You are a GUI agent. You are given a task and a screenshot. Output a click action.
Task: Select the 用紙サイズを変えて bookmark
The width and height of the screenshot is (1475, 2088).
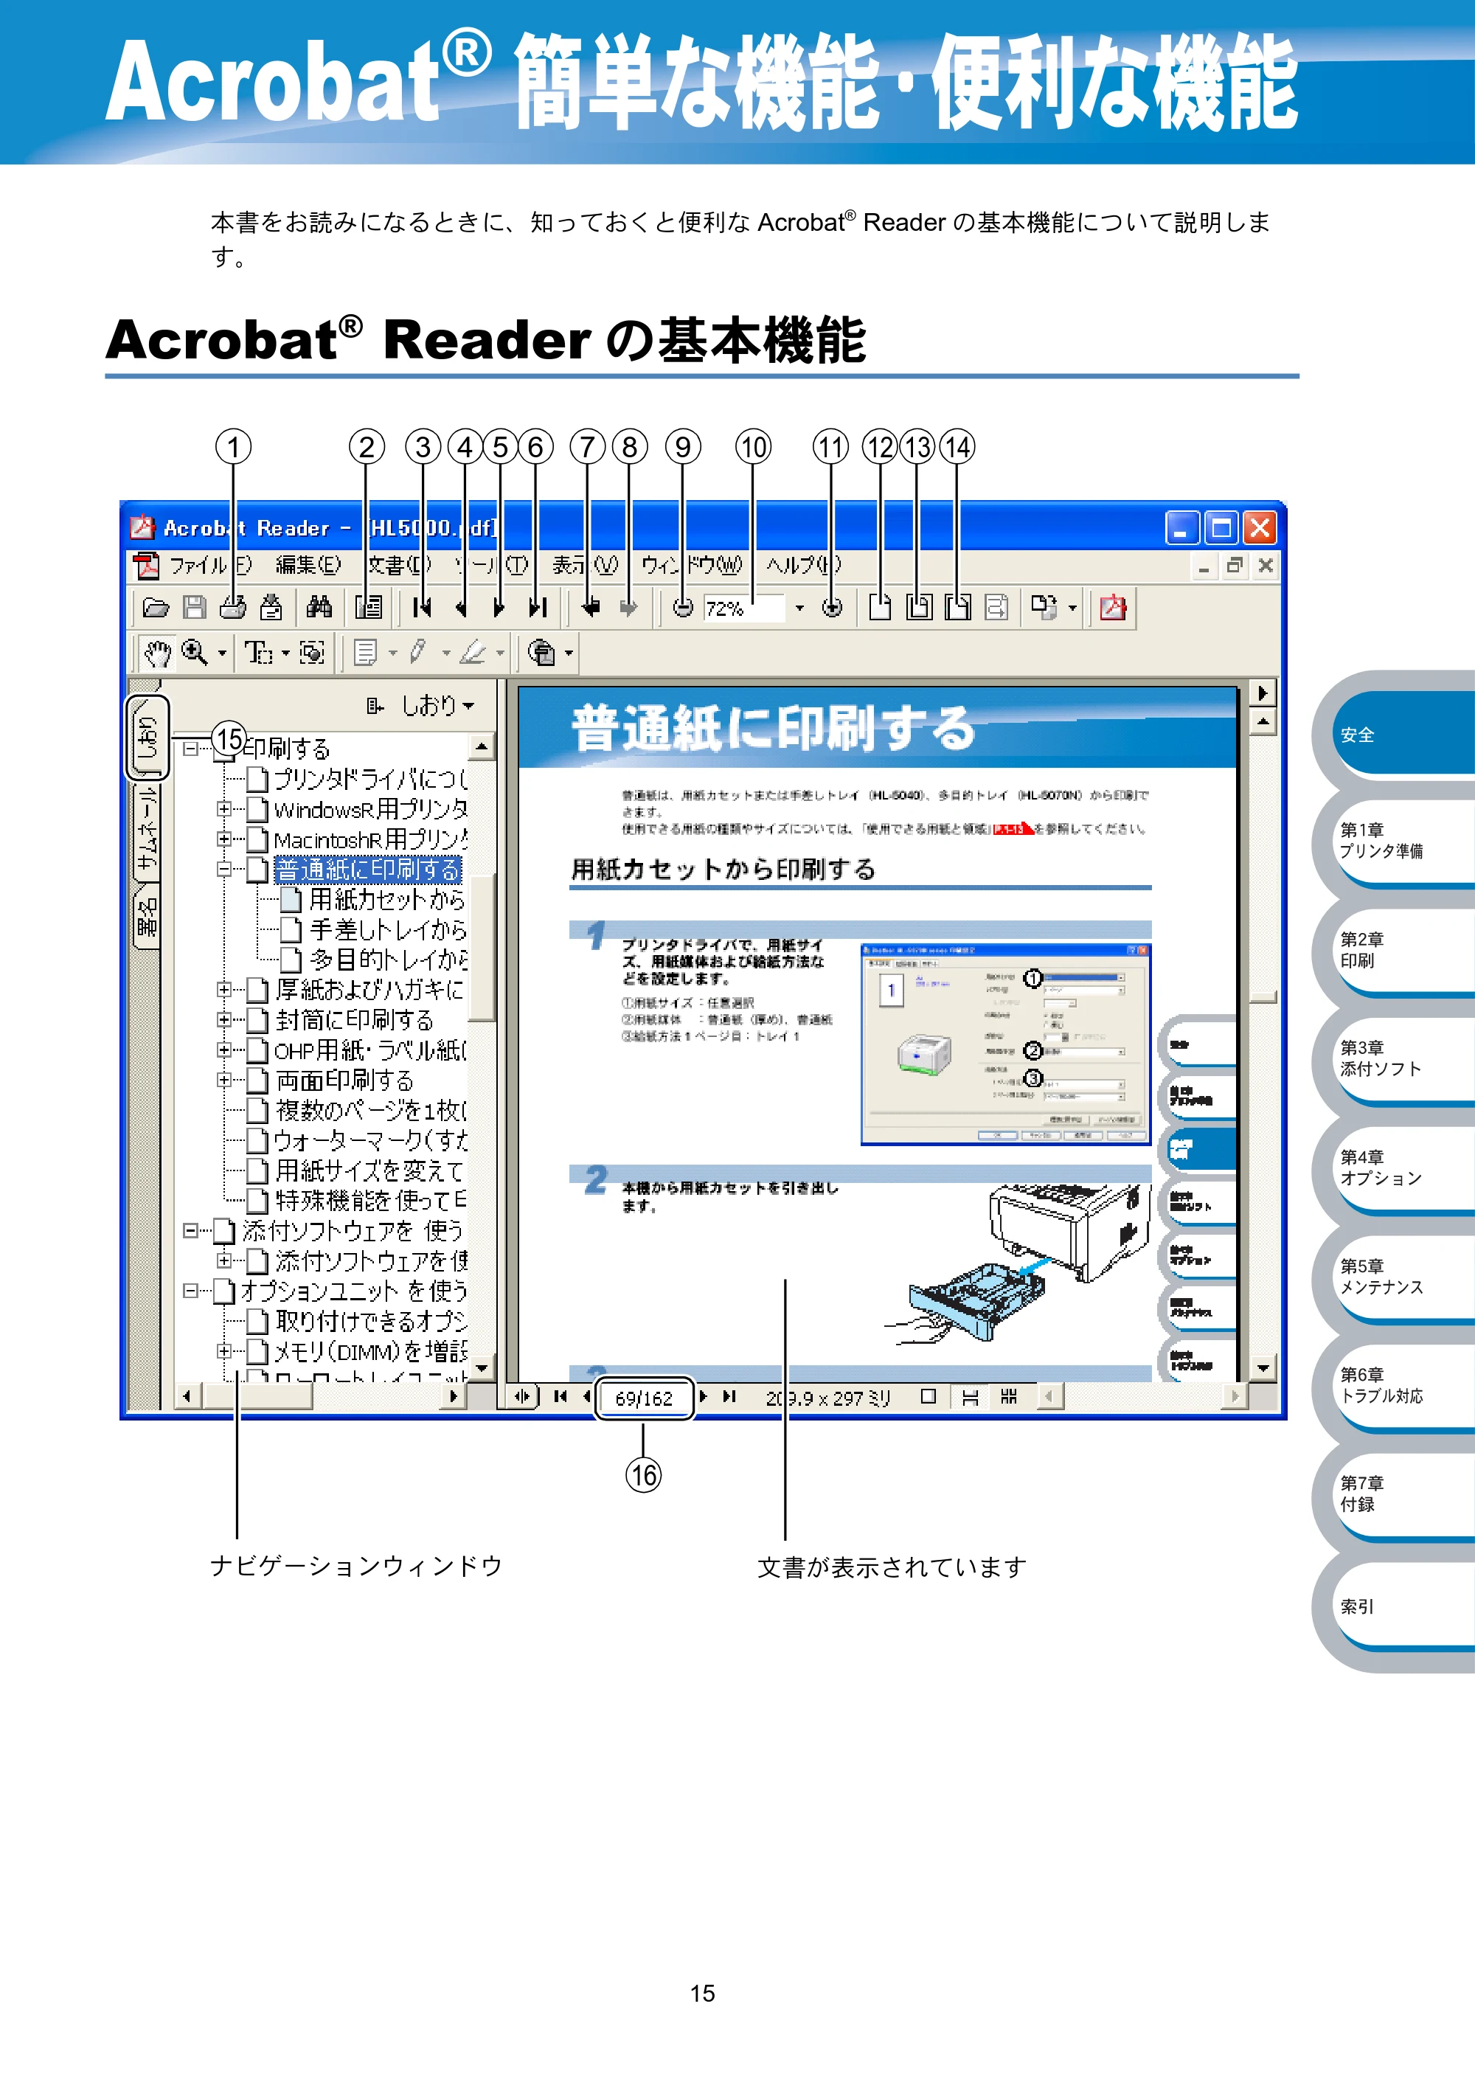[x=369, y=1170]
